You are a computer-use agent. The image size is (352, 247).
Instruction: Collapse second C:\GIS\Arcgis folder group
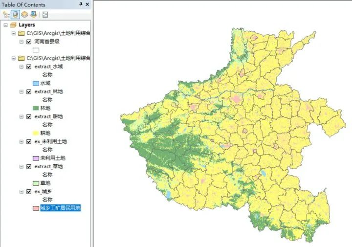(x=14, y=58)
